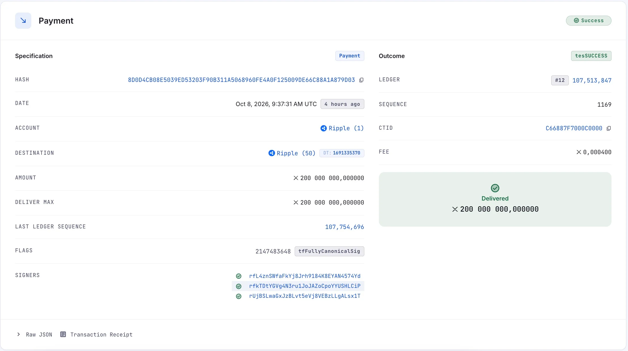The height and width of the screenshot is (351, 628).
Task: Click the #12 transaction index badge
Action: click(x=560, y=80)
